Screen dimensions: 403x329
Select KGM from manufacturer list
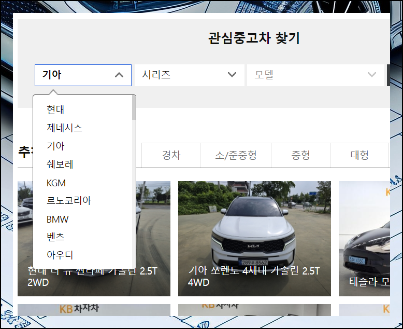point(56,183)
